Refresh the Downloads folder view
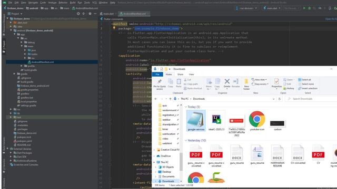 click(280, 99)
